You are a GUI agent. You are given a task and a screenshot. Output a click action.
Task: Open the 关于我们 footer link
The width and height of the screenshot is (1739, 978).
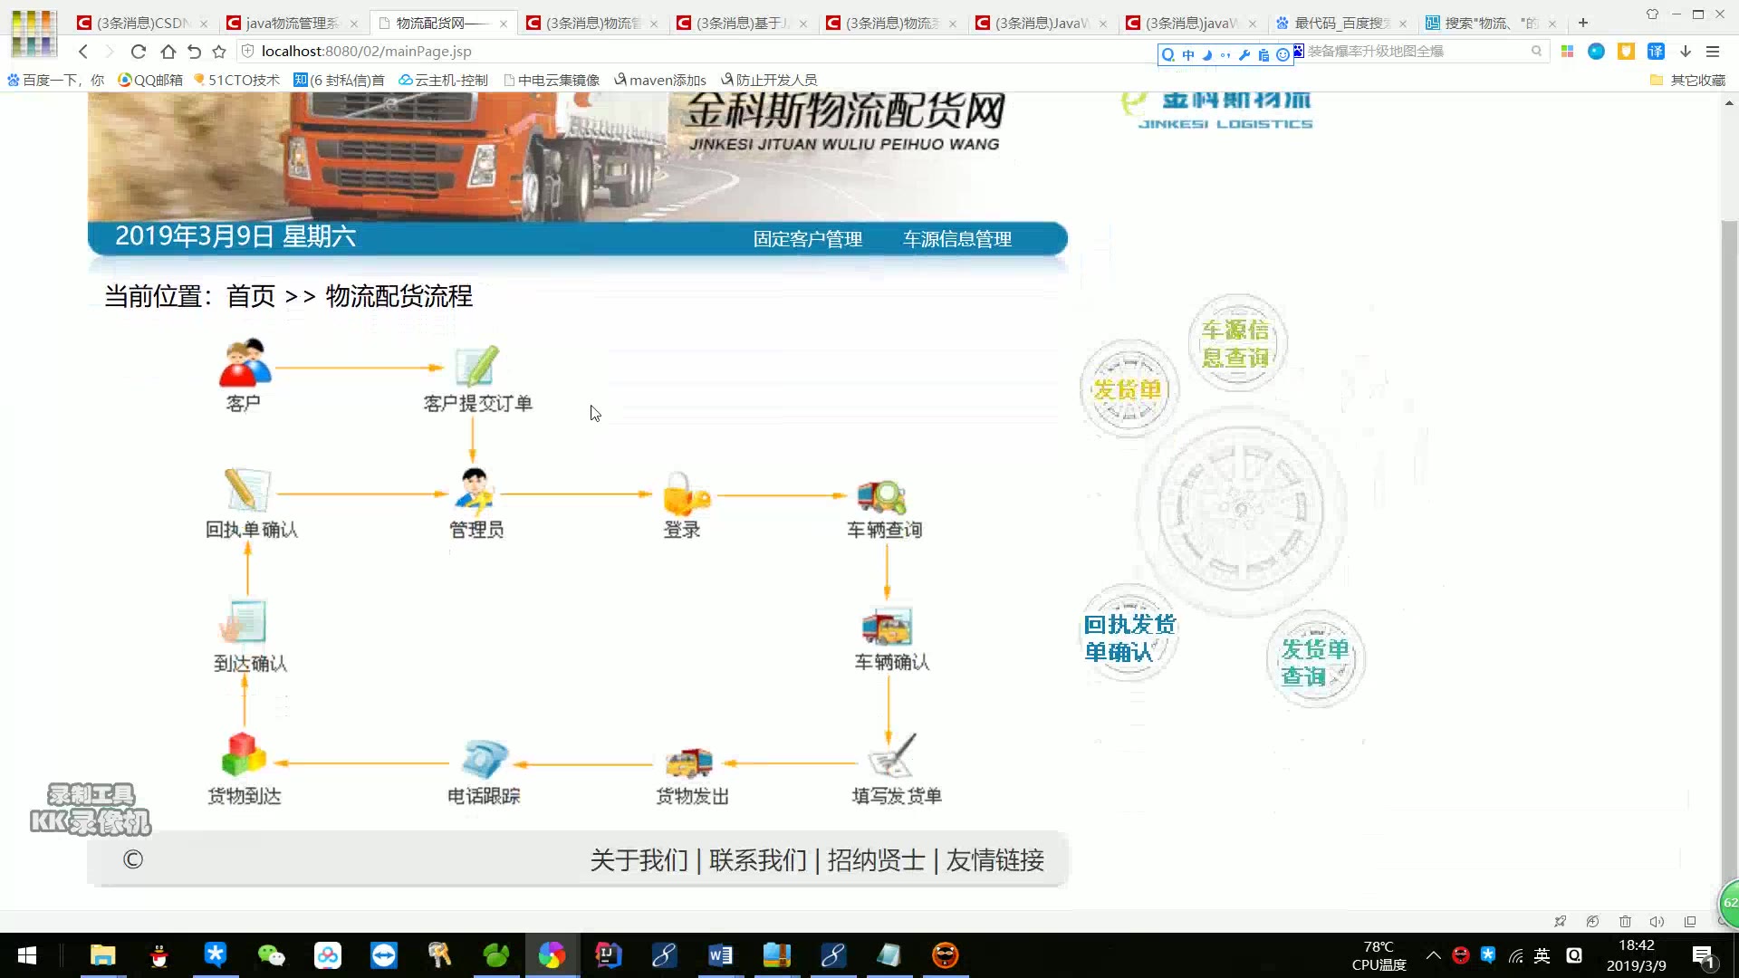tap(639, 859)
